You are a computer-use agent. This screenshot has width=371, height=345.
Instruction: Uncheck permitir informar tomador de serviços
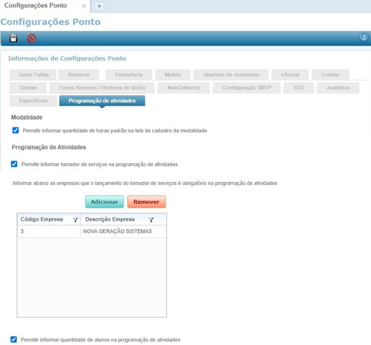point(14,164)
